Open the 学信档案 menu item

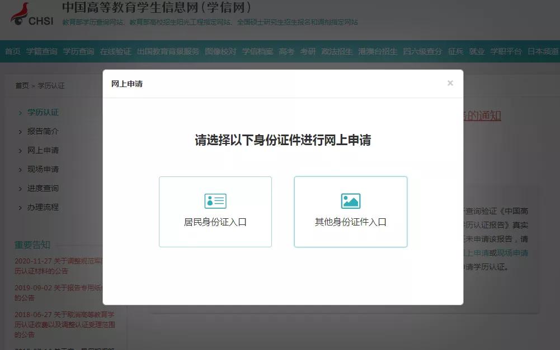tap(256, 50)
